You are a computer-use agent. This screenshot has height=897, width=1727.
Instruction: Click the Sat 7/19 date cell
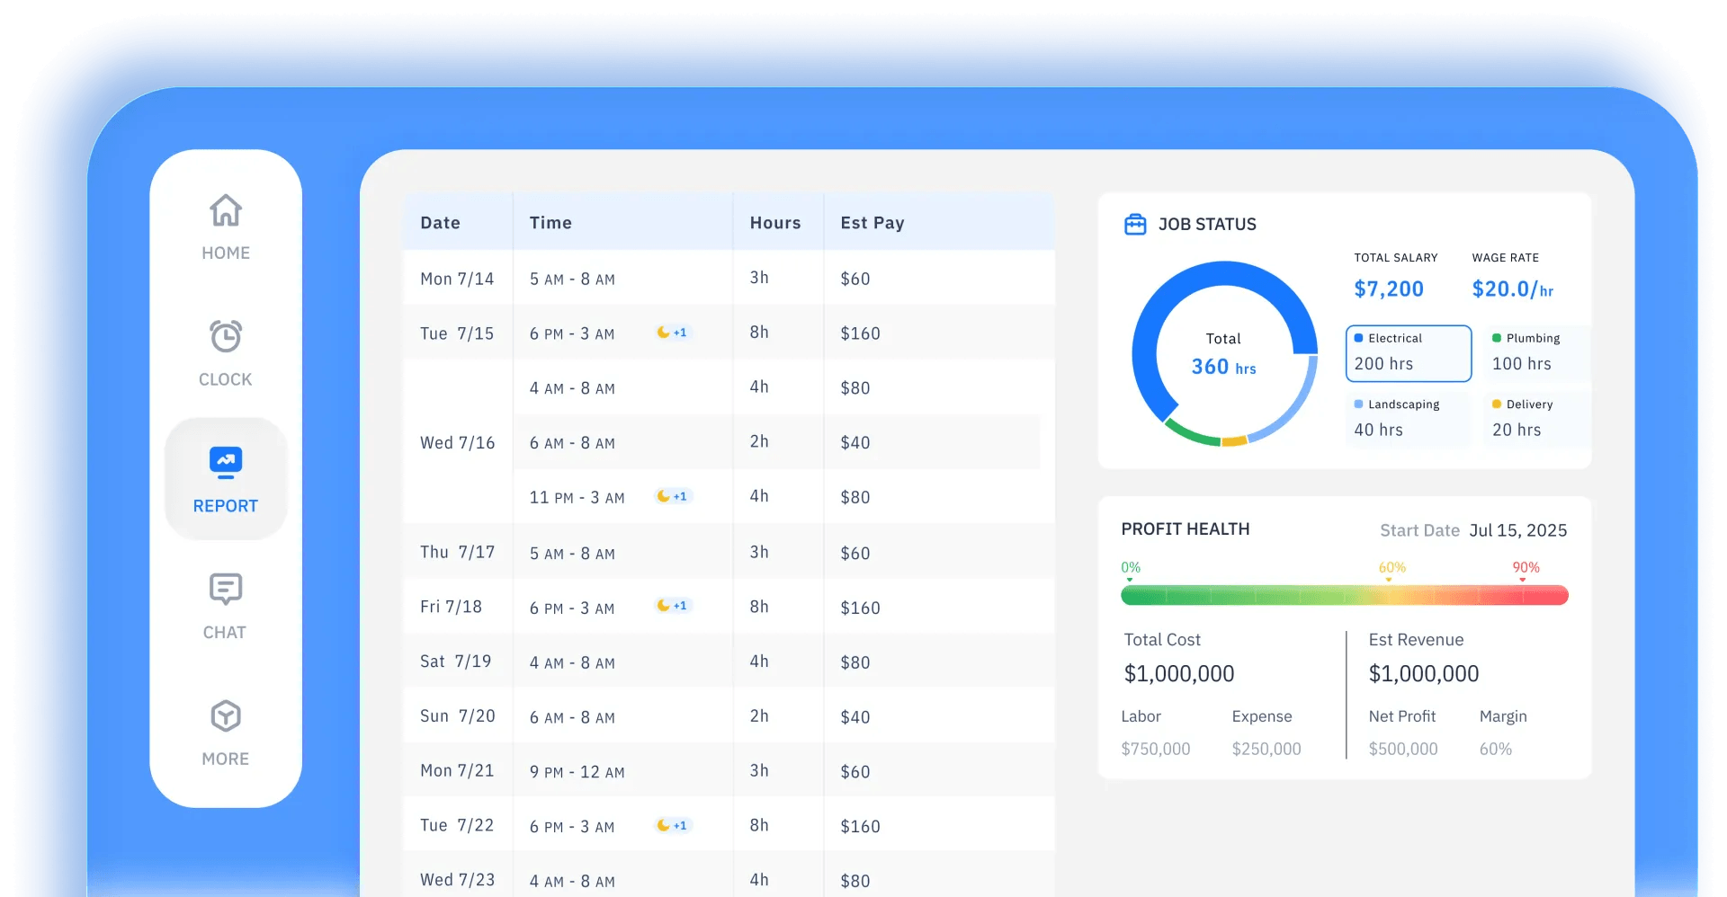coord(456,662)
